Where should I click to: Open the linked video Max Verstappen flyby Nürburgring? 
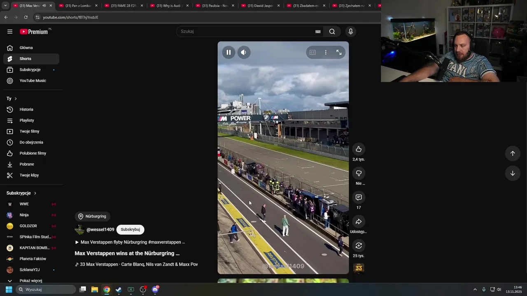click(x=130, y=242)
